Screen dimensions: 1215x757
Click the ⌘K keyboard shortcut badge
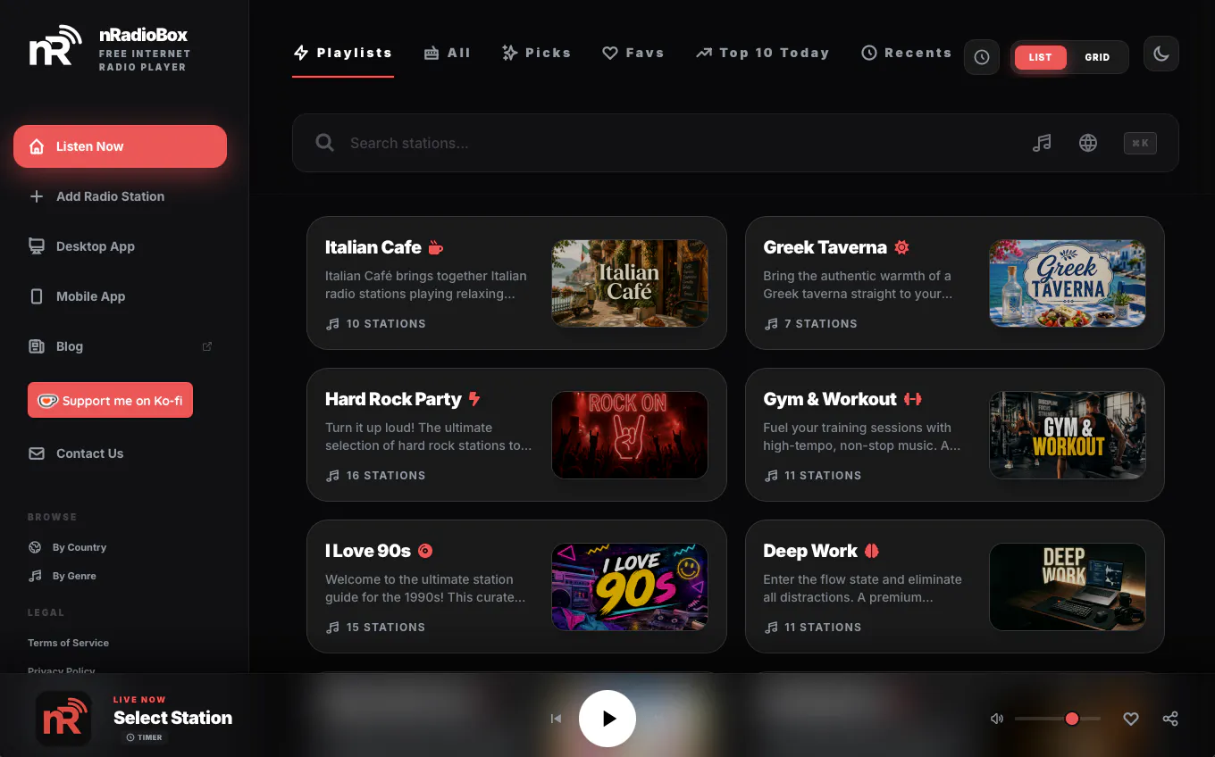(1140, 143)
